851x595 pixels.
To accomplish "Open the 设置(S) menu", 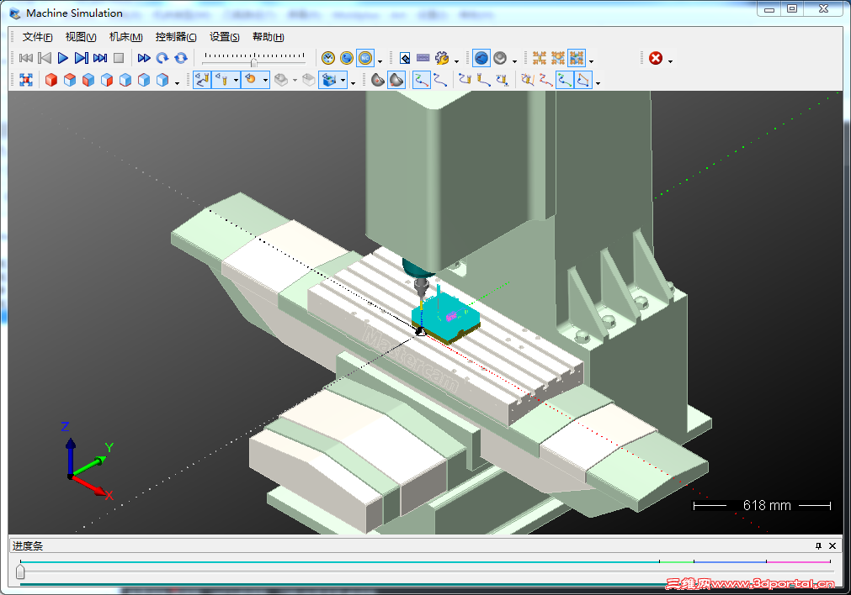I will click(x=225, y=37).
